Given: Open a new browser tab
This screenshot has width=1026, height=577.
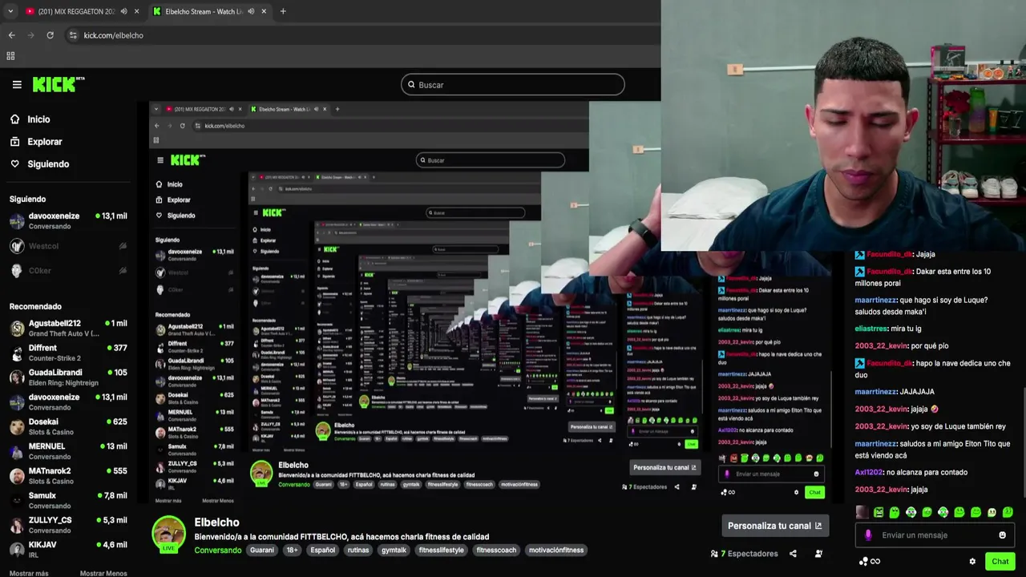Looking at the screenshot, I should click(283, 11).
